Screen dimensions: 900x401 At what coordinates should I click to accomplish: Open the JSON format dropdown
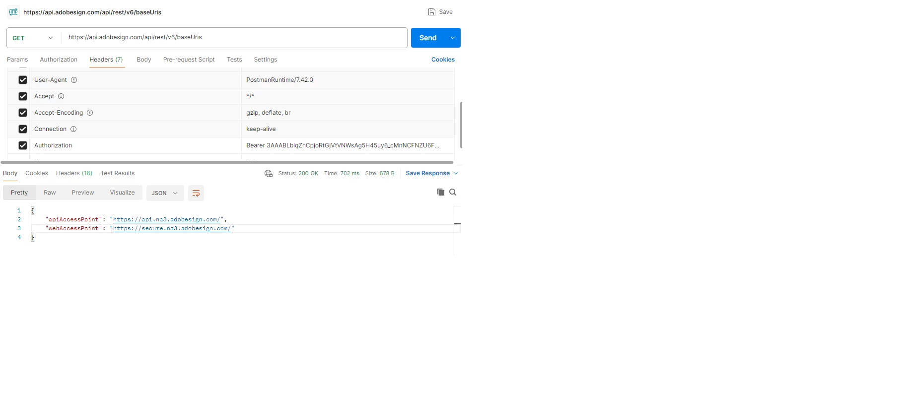[x=165, y=193]
